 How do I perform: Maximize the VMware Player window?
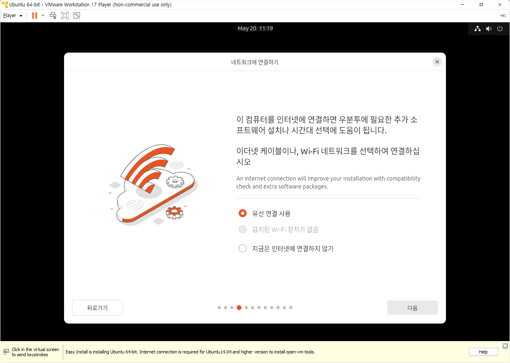[481, 4]
